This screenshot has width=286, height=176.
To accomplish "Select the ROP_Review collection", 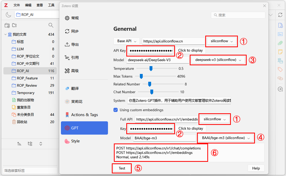I will (x=30, y=85).
